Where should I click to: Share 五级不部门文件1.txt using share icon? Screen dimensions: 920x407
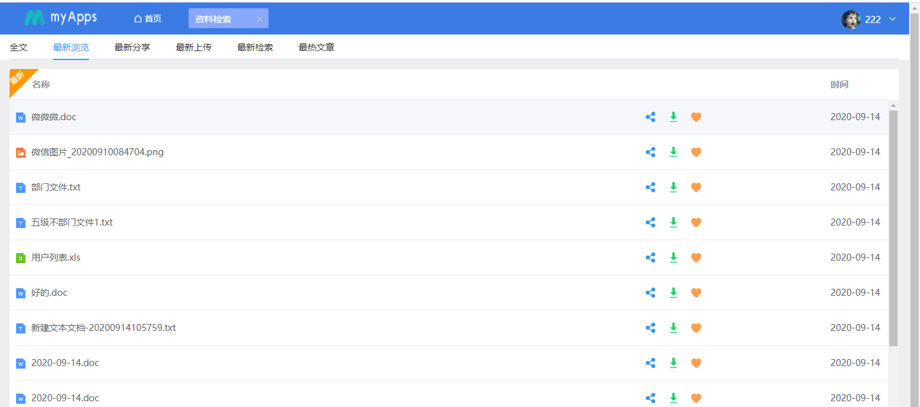[x=650, y=222]
